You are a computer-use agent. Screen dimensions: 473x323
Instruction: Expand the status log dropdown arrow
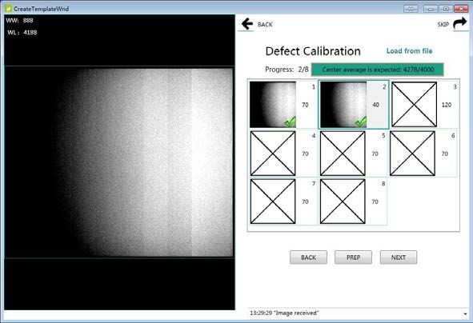click(465, 313)
